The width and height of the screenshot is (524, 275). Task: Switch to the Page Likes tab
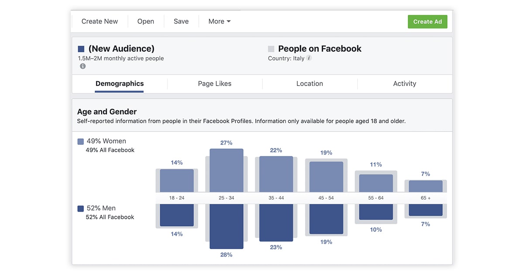click(214, 83)
